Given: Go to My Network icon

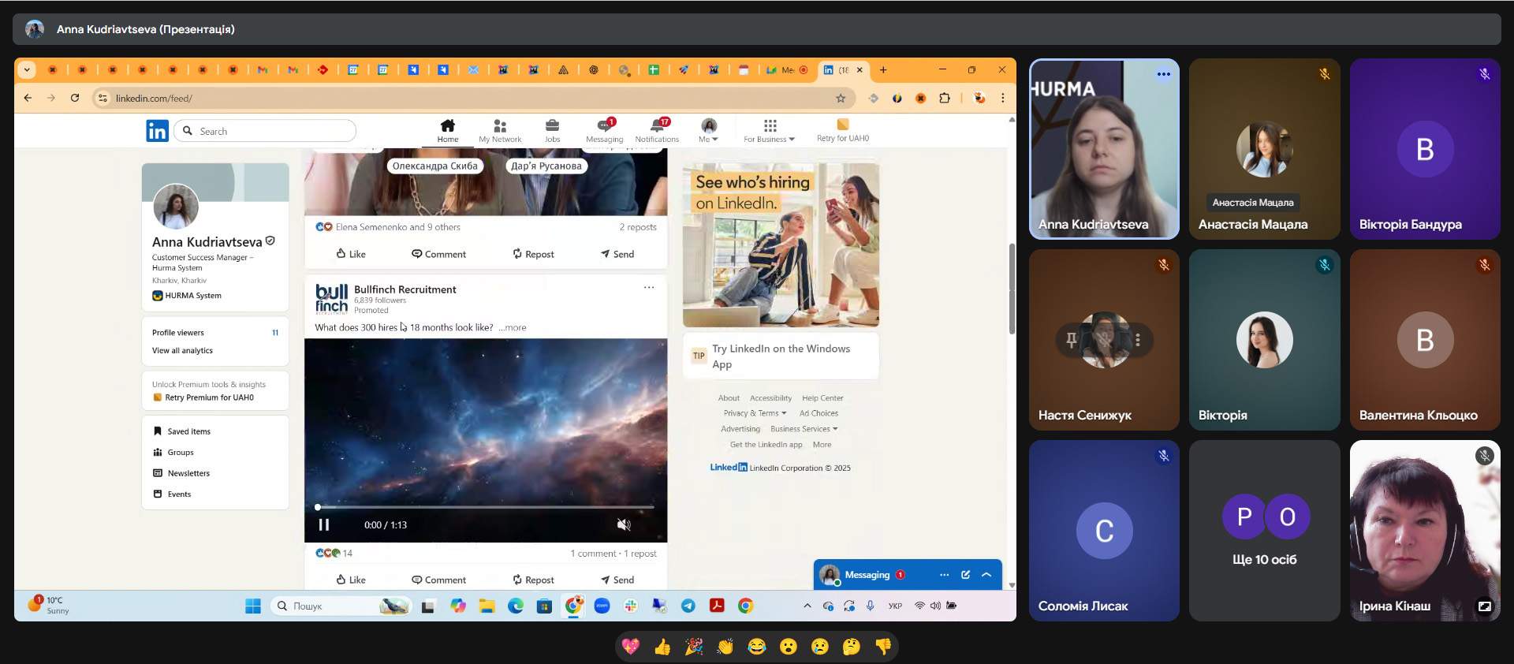Looking at the screenshot, I should 500,126.
